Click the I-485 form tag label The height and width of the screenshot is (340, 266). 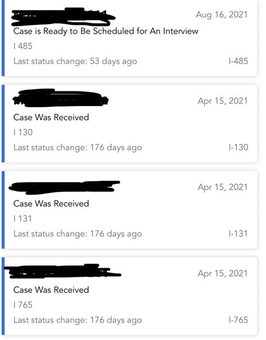pos(238,61)
